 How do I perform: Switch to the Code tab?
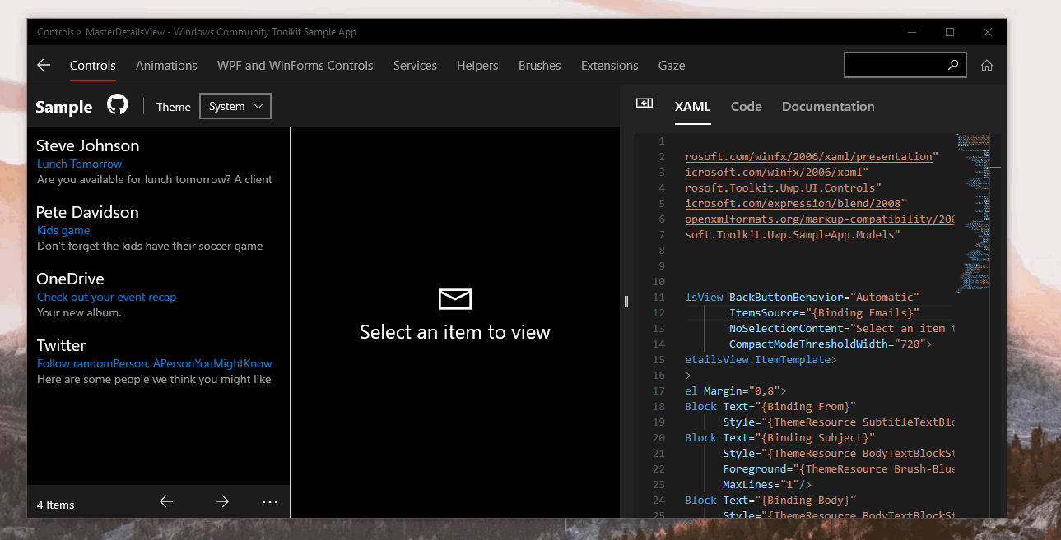(747, 107)
